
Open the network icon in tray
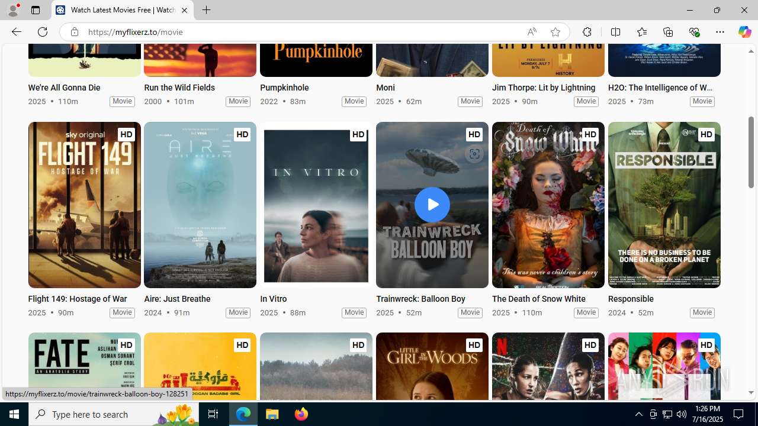[667, 414]
